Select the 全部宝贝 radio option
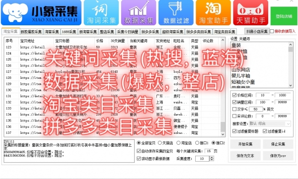Image resolution: width=298 pixels, height=179 pixels. (139, 143)
